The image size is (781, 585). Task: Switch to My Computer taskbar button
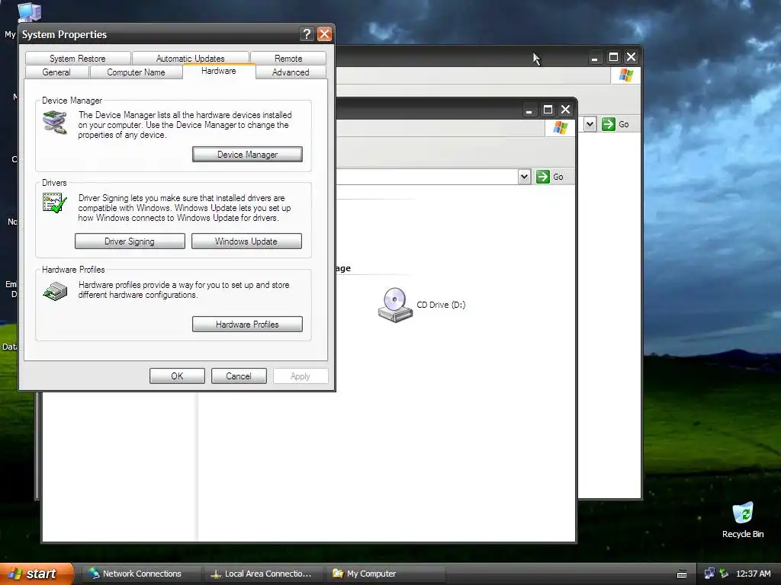pyautogui.click(x=384, y=574)
